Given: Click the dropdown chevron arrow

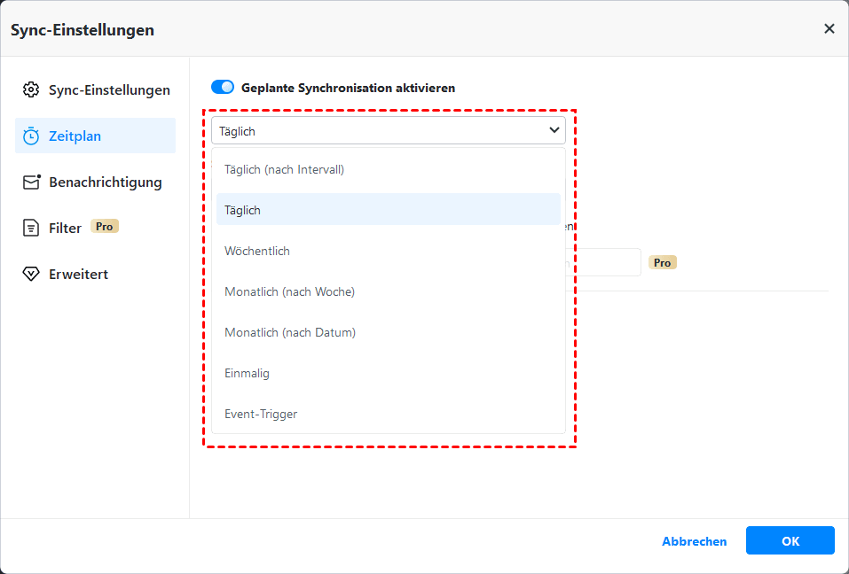Looking at the screenshot, I should [x=554, y=129].
